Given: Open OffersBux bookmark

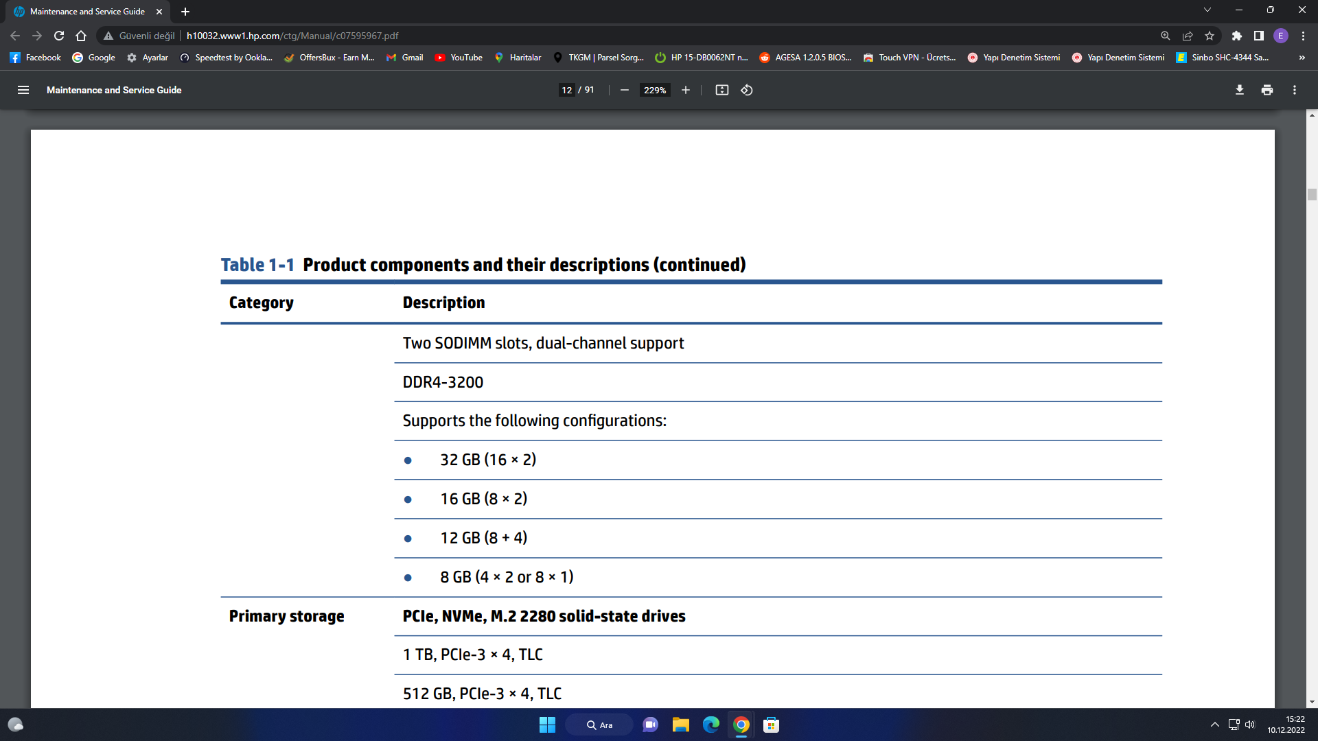Looking at the screenshot, I should (329, 58).
